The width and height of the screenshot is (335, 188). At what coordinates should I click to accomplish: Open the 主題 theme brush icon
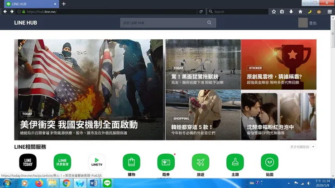click(235, 162)
